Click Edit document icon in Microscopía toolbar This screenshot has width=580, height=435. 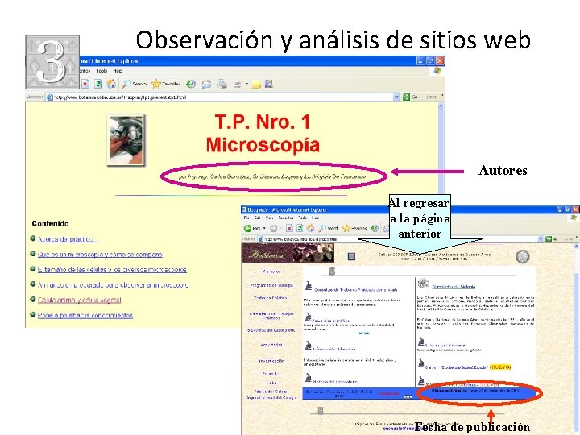point(237,85)
